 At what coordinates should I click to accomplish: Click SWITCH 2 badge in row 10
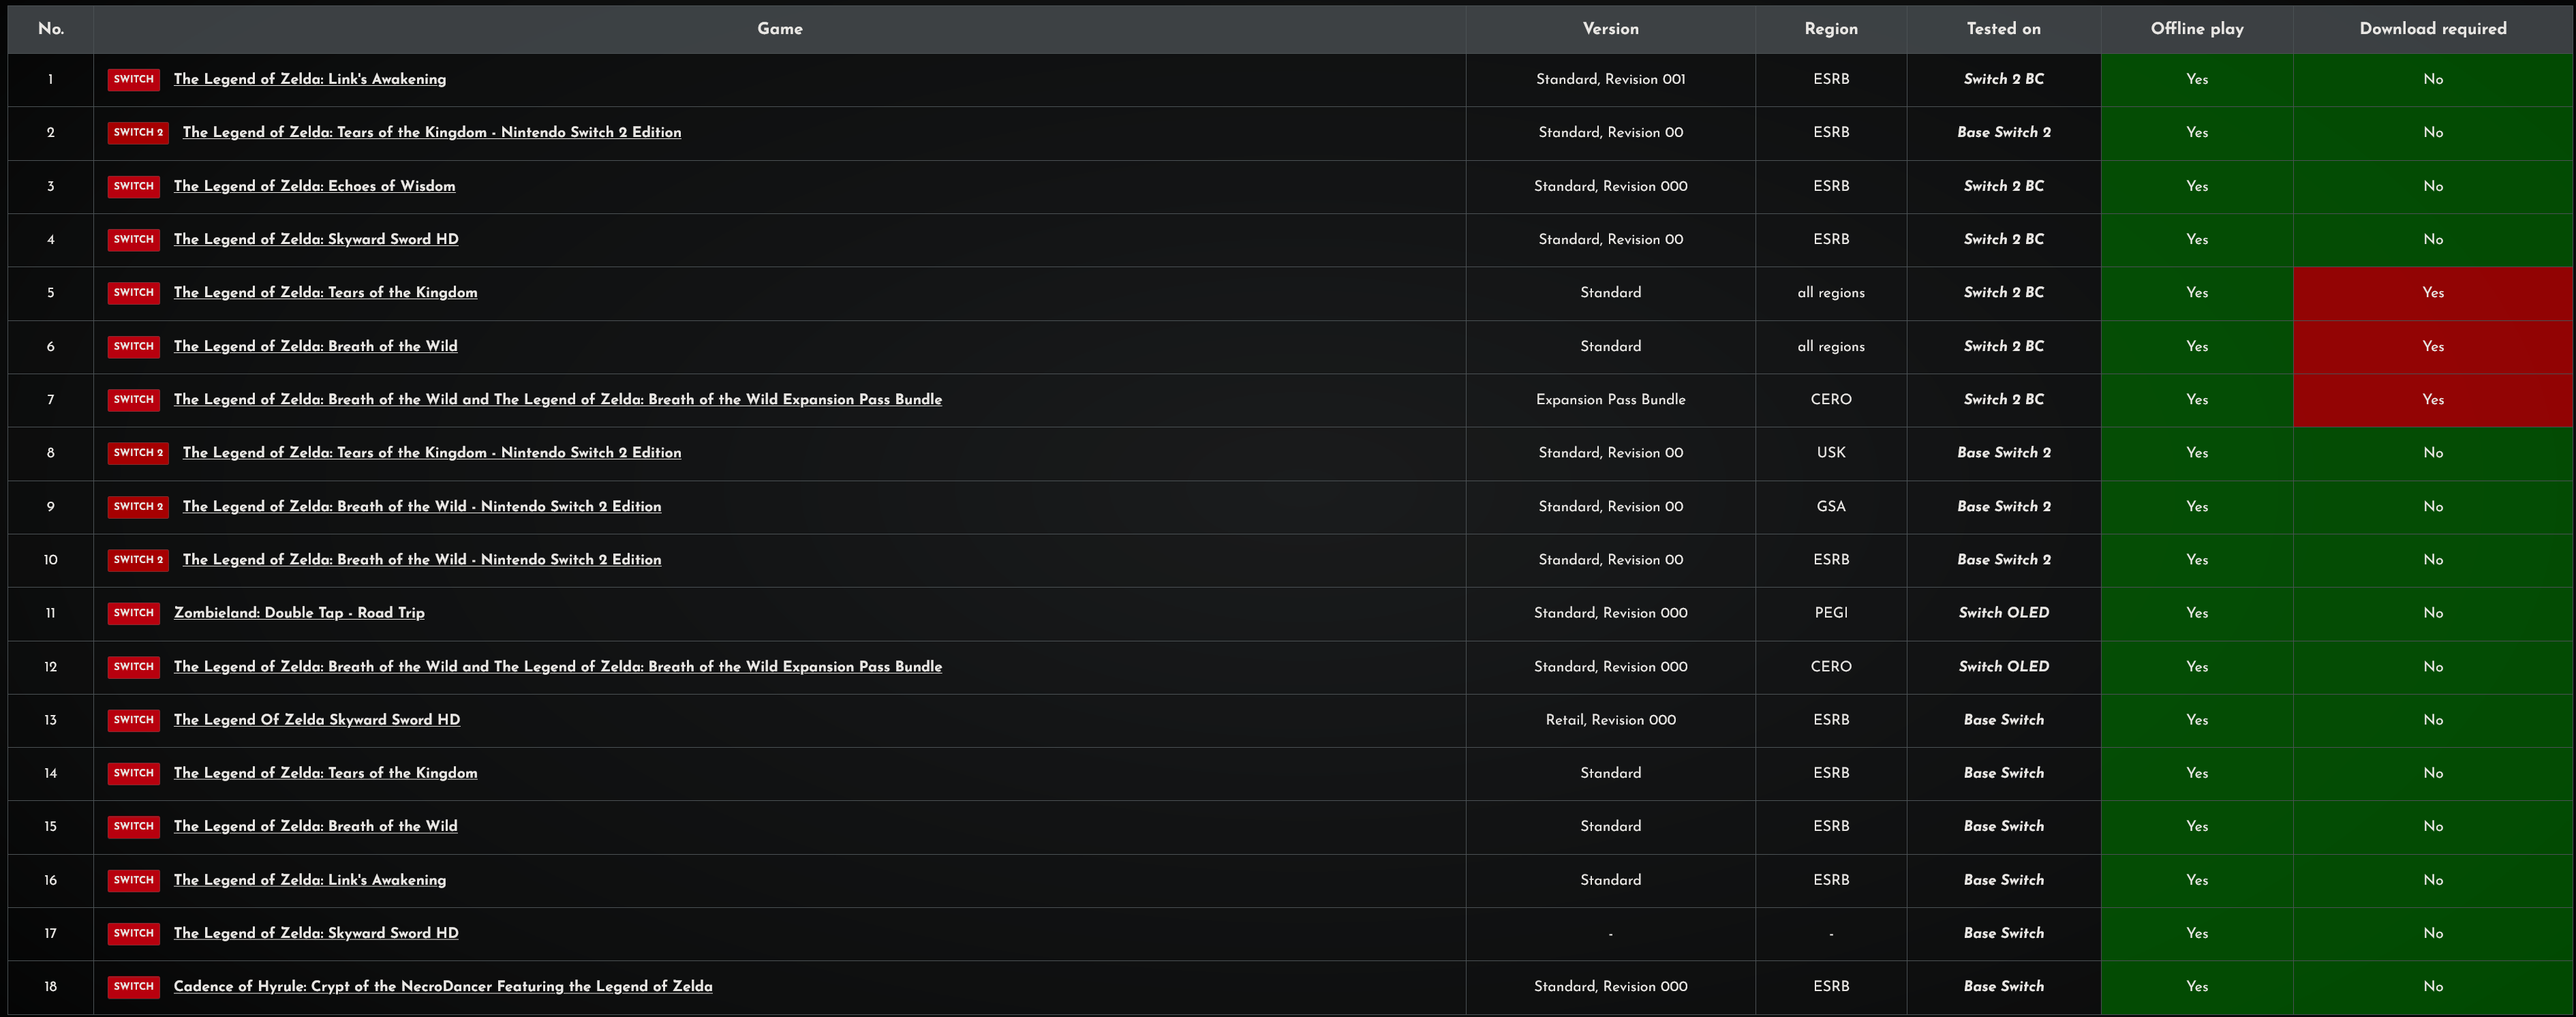coord(138,560)
